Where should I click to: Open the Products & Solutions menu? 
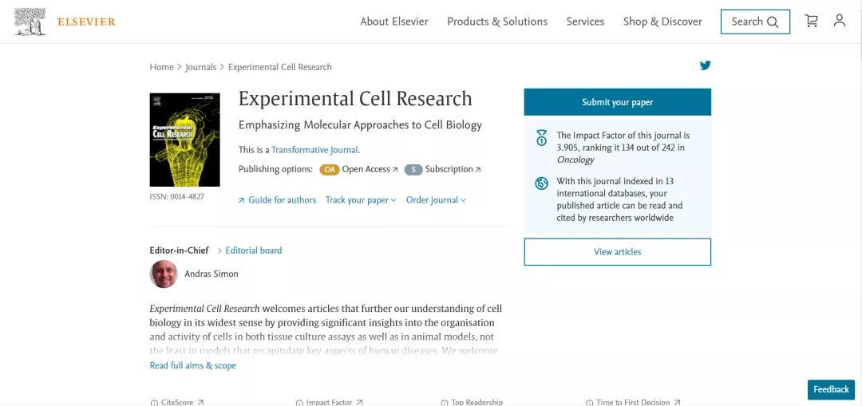pos(497,22)
